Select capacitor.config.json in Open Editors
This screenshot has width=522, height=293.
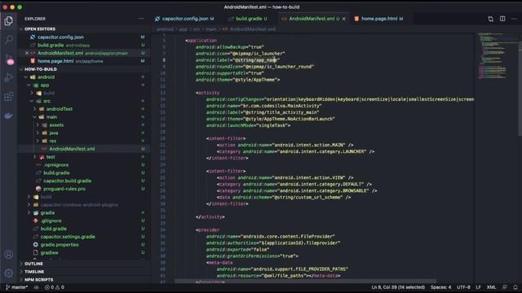coord(60,37)
